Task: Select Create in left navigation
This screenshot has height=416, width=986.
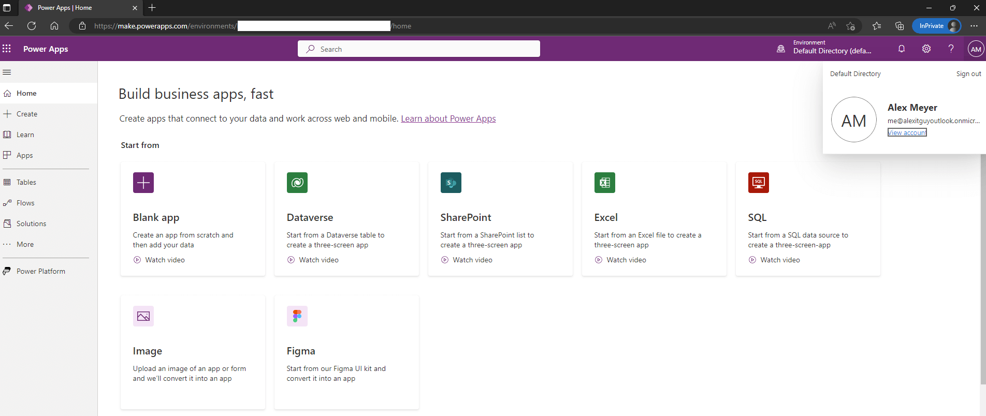Action: (x=49, y=114)
